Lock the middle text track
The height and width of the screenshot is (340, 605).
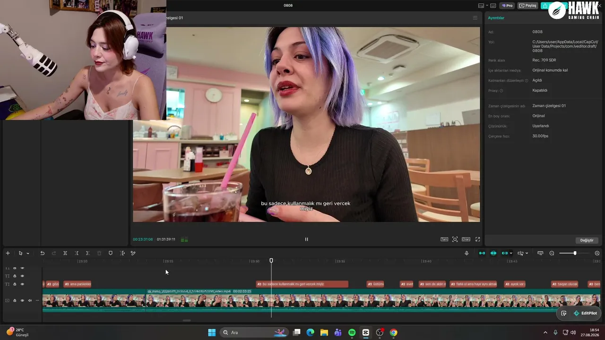tap(15, 276)
